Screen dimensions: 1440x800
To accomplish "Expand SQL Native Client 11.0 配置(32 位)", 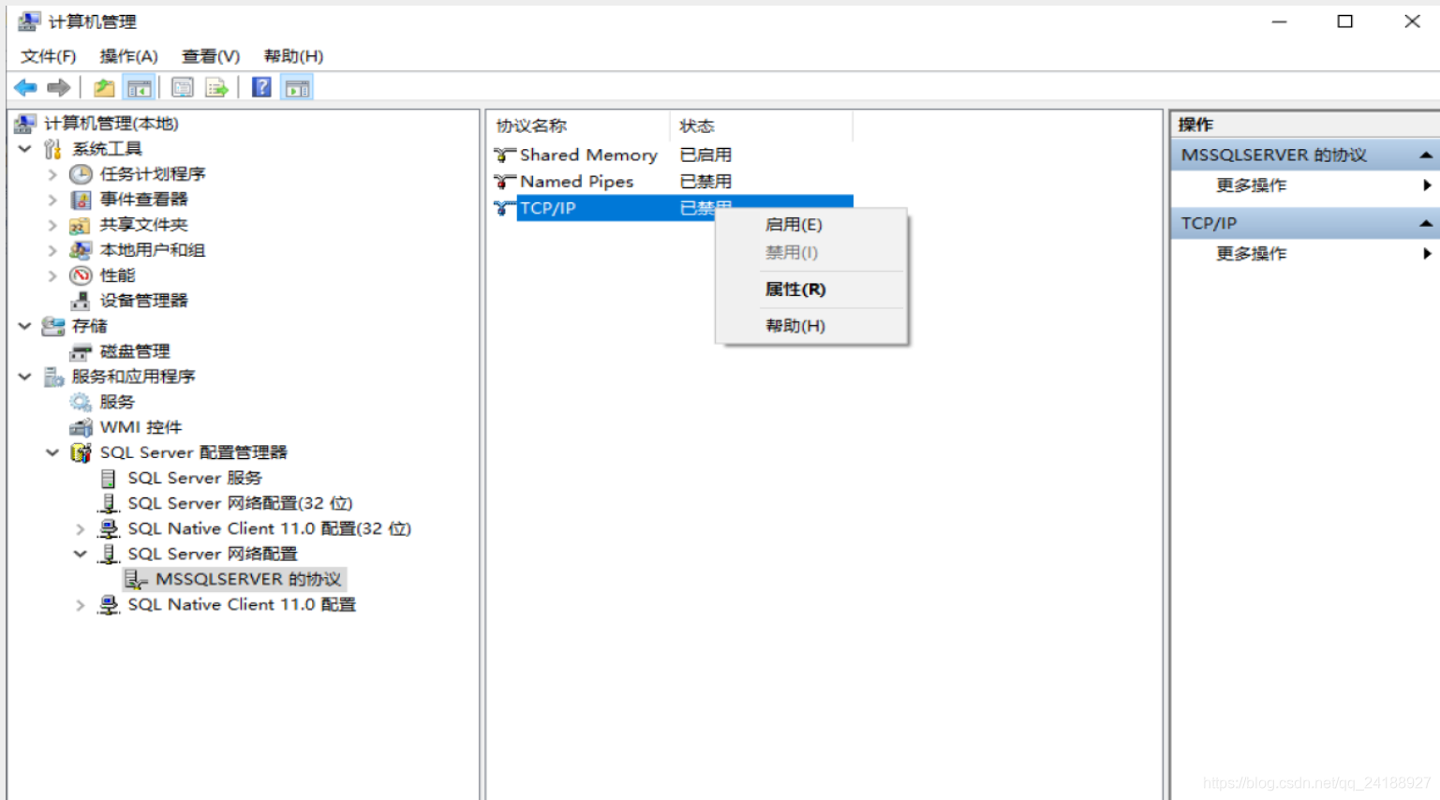I will [81, 529].
